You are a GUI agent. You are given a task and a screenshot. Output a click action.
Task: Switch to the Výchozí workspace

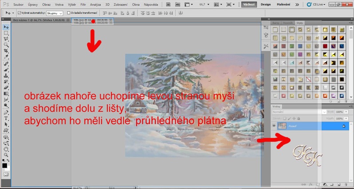pos(249,4)
